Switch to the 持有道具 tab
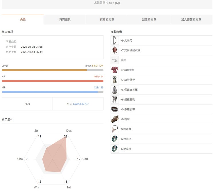 (x=65, y=20)
